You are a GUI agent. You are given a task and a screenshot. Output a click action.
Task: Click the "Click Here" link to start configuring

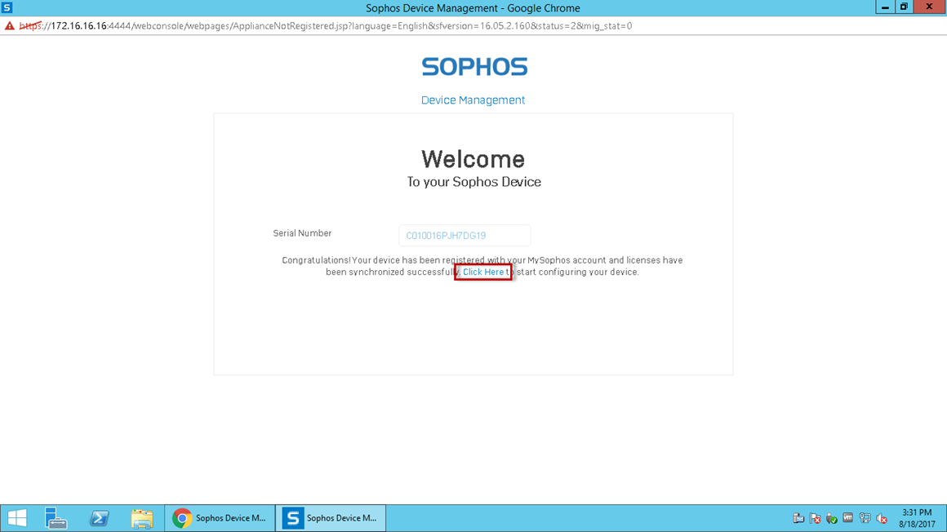point(483,273)
